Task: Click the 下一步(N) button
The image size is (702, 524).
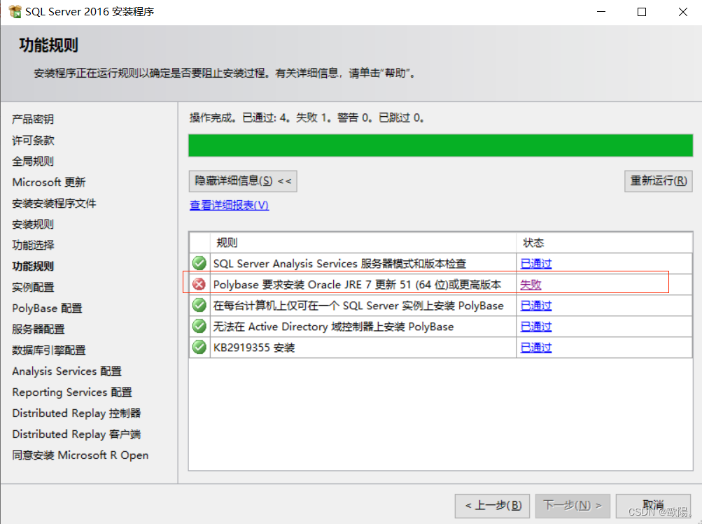Action: point(573,506)
